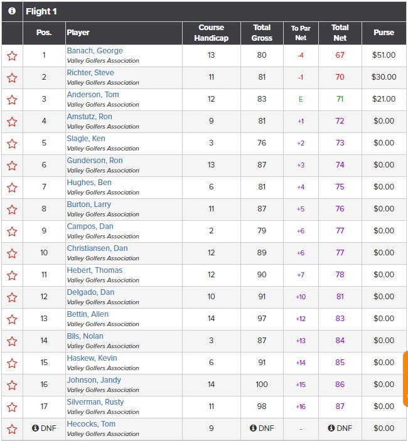Open Gunderson, Ron player link
408x441 pixels.
click(x=95, y=161)
